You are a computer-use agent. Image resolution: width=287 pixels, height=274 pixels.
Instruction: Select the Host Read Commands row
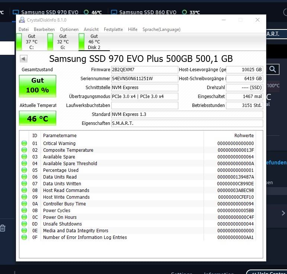click(x=138, y=190)
